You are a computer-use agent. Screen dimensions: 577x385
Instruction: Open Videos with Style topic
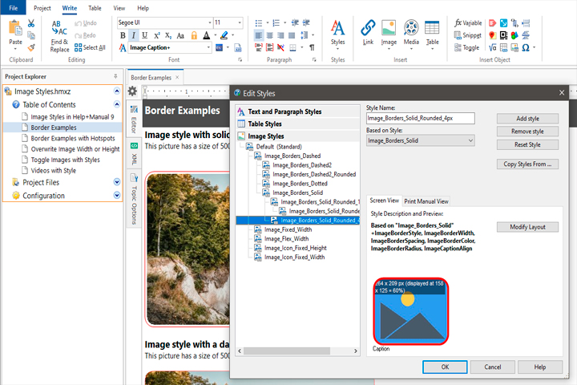[54, 170]
